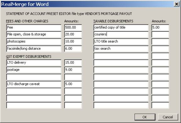Change the 20.00 amount field
This screenshot has width=181, height=123.
tap(73, 35)
